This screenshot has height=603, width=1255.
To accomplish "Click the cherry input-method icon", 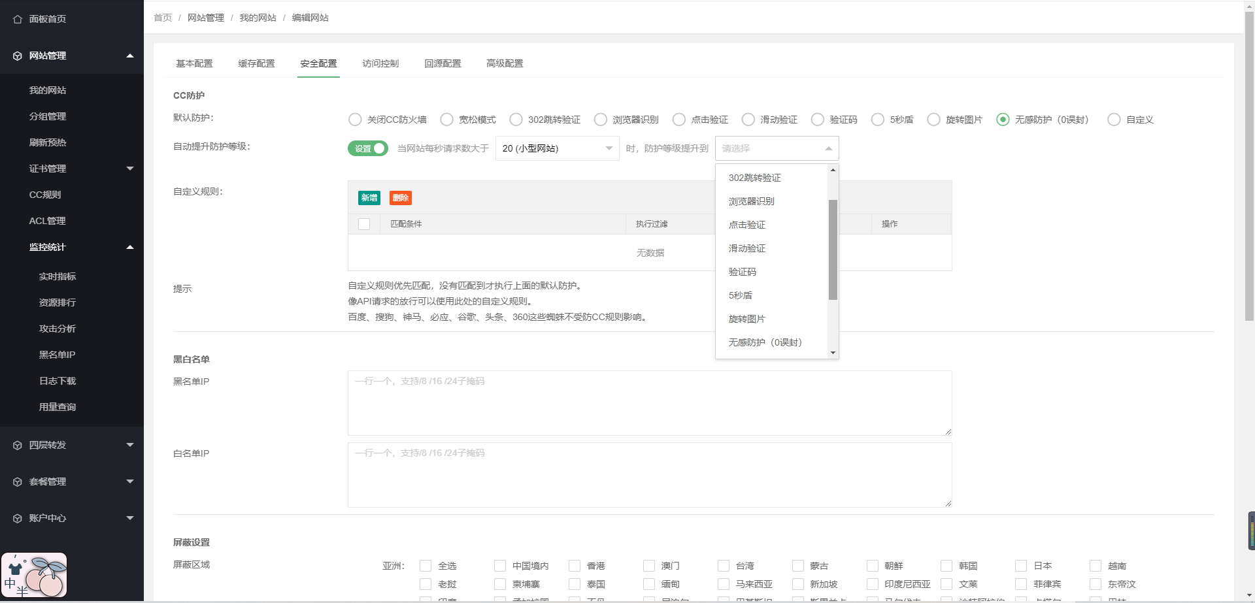I will (x=34, y=575).
